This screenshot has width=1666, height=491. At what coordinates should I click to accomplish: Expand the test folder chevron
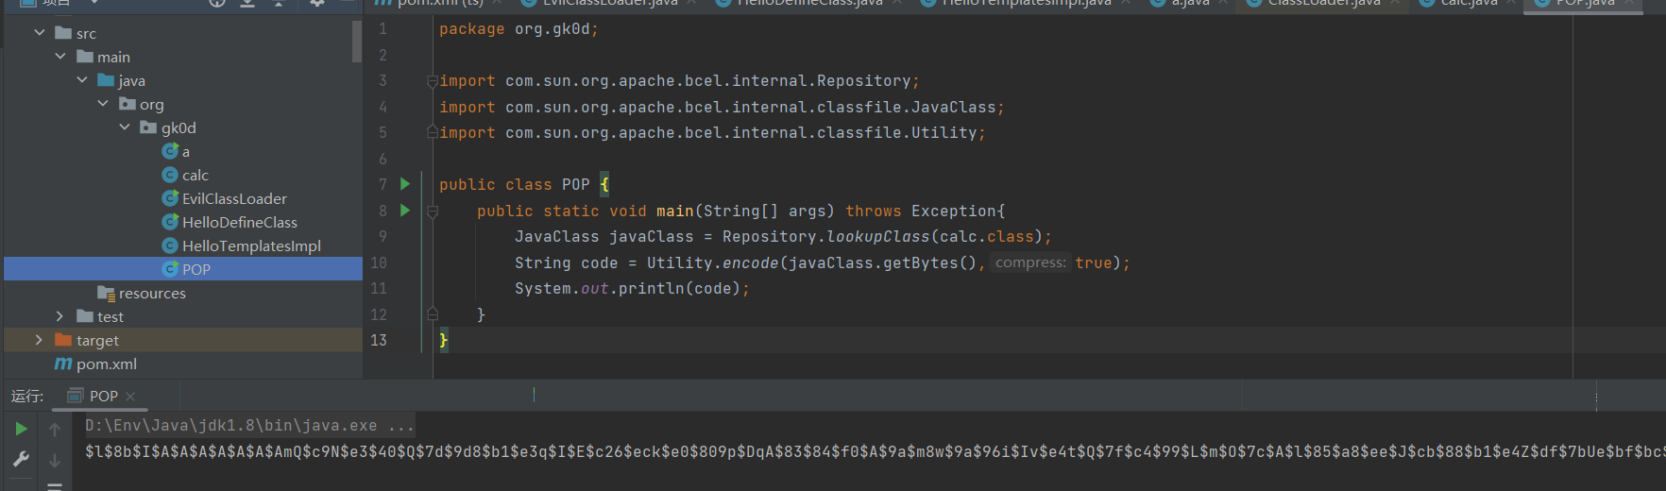(60, 316)
